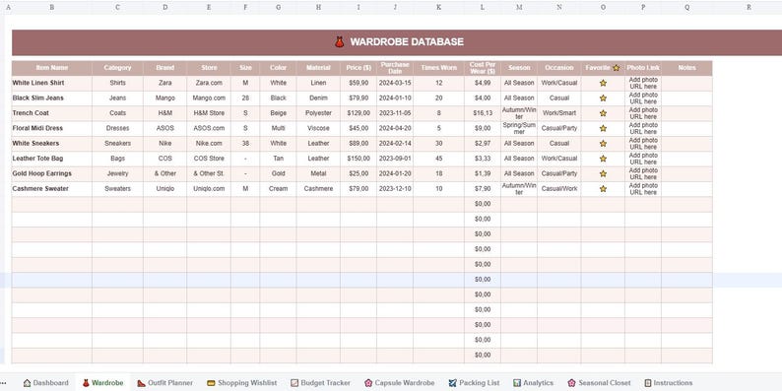Open the Shopping Wishlist tab
The width and height of the screenshot is (782, 391).
pyautogui.click(x=241, y=383)
